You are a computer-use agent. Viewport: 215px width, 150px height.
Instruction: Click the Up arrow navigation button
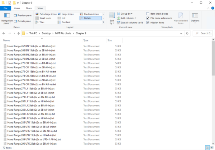pos(18,33)
